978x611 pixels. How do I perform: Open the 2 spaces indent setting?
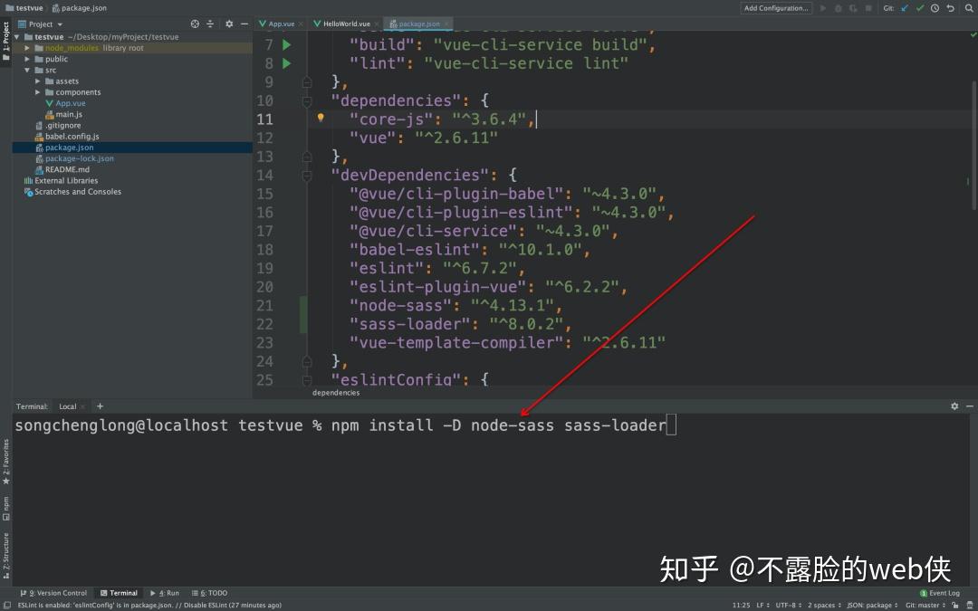tap(824, 605)
